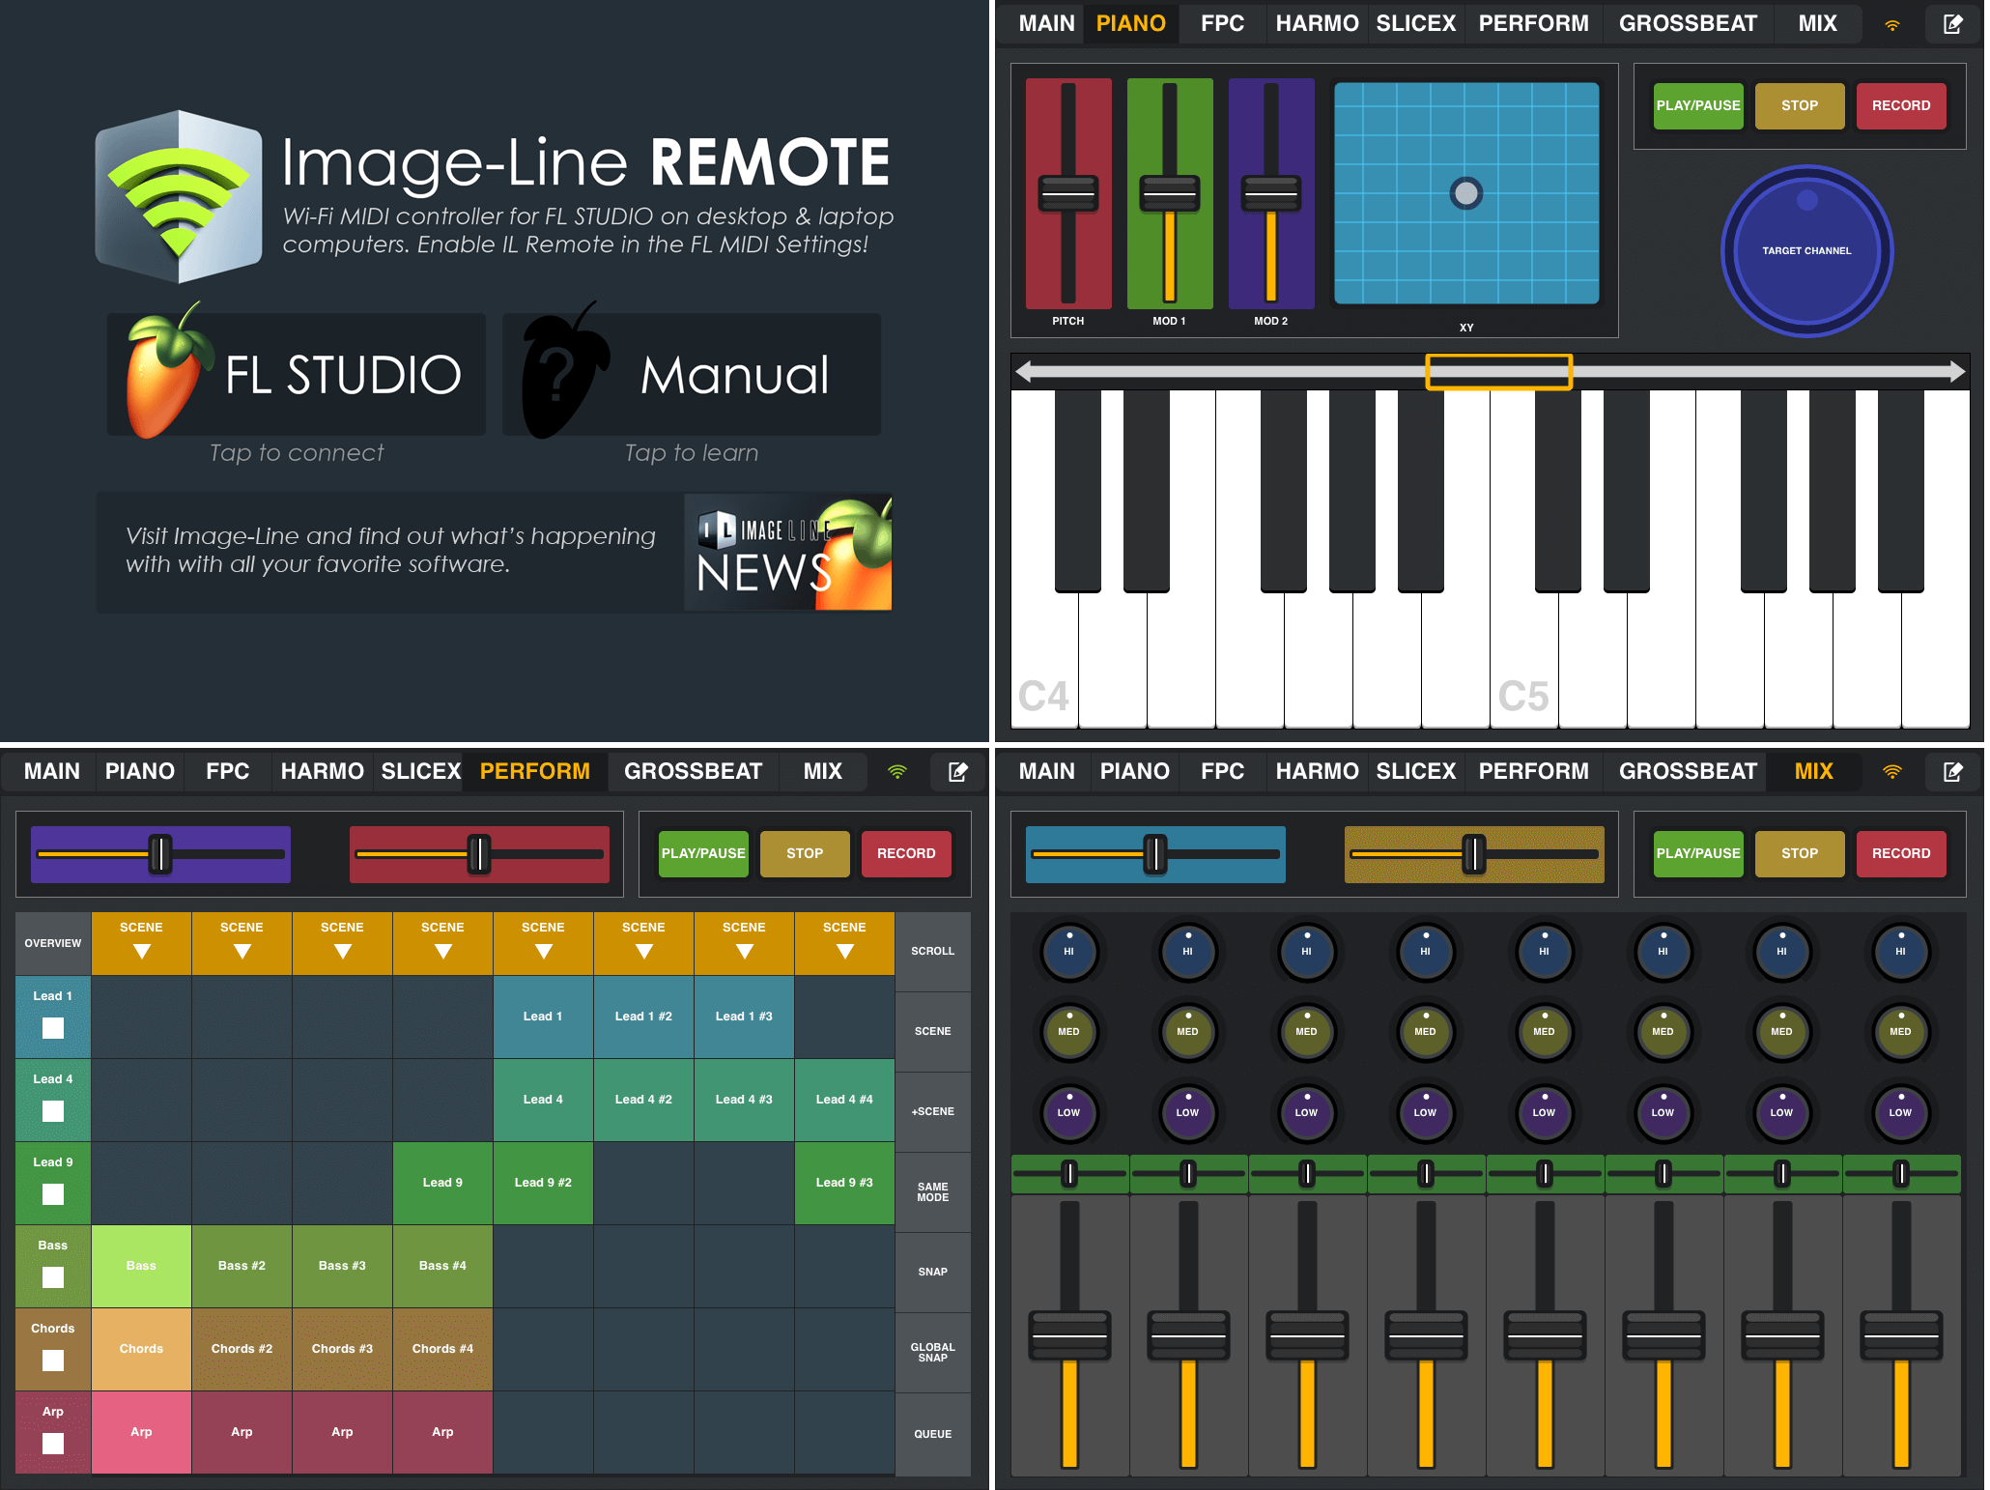This screenshot has height=1490, width=1990.
Task: Toggle the Lead 9 track checkbox
Action: 53,1194
